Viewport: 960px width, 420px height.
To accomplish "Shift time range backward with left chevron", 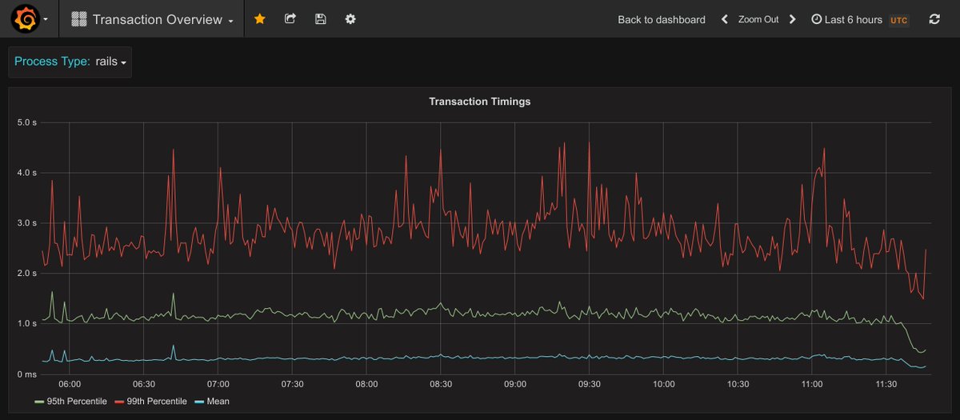I will point(725,19).
